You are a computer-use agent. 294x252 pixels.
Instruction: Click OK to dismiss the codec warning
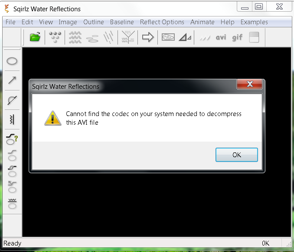coord(237,155)
